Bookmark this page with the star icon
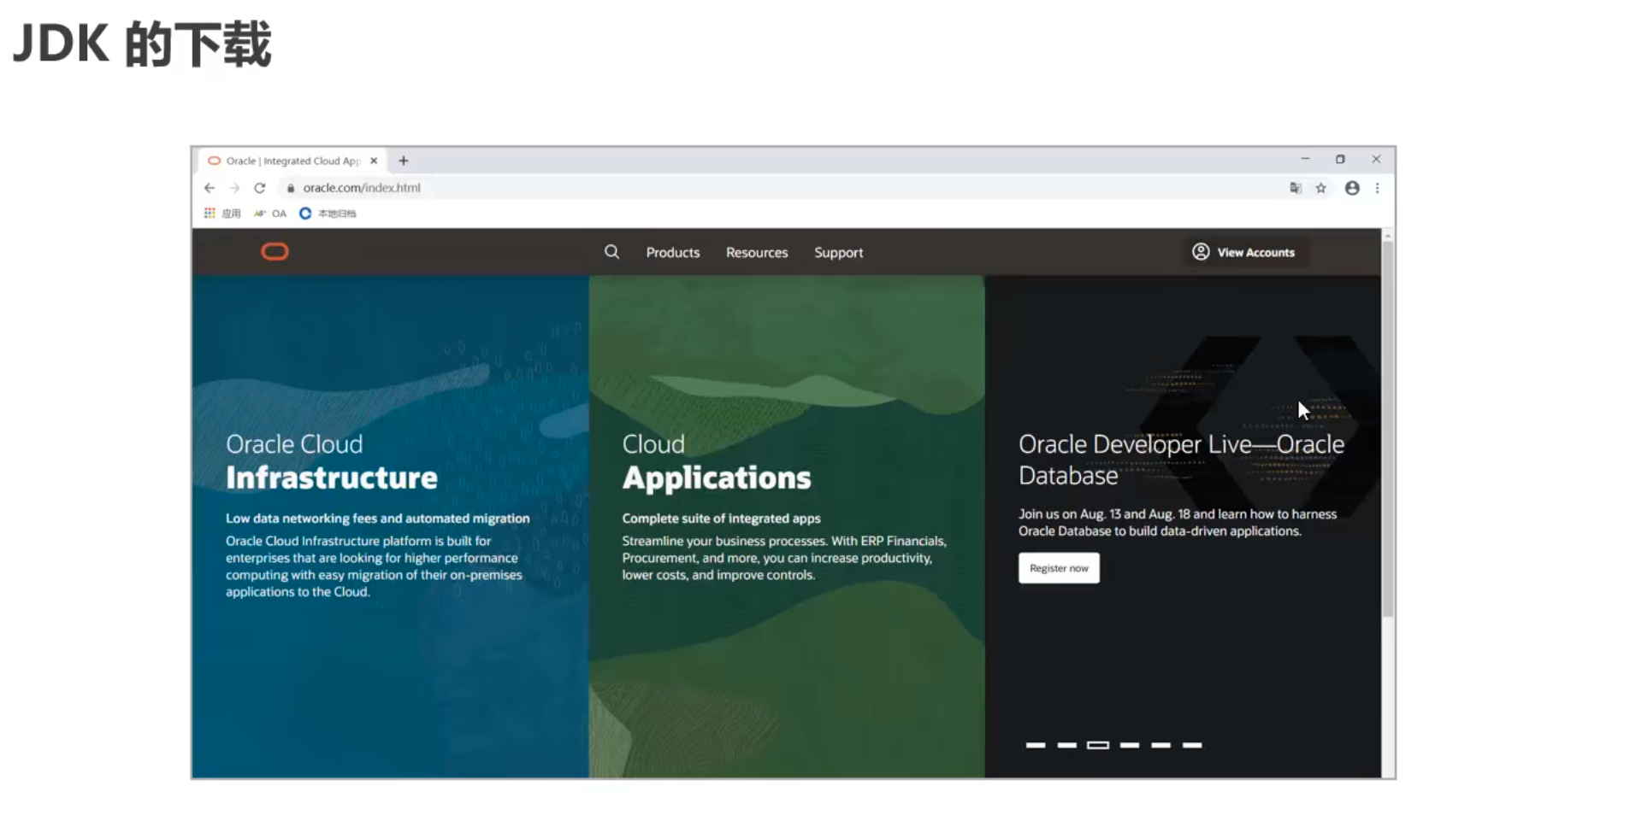Image resolution: width=1630 pixels, height=821 pixels. tap(1321, 188)
